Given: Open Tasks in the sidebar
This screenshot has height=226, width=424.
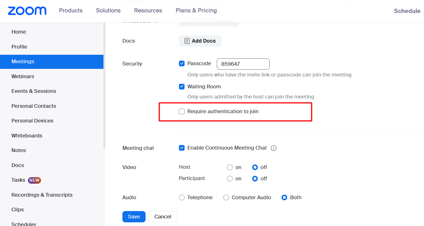Looking at the screenshot, I should coord(18,180).
